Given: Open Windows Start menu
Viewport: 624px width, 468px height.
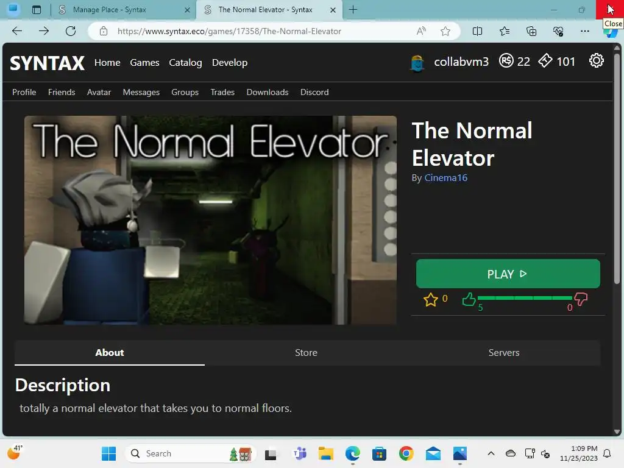Looking at the screenshot, I should click(108, 453).
